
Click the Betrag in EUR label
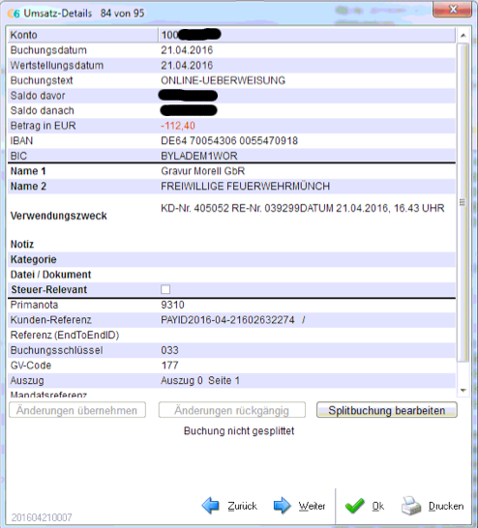pyautogui.click(x=44, y=126)
